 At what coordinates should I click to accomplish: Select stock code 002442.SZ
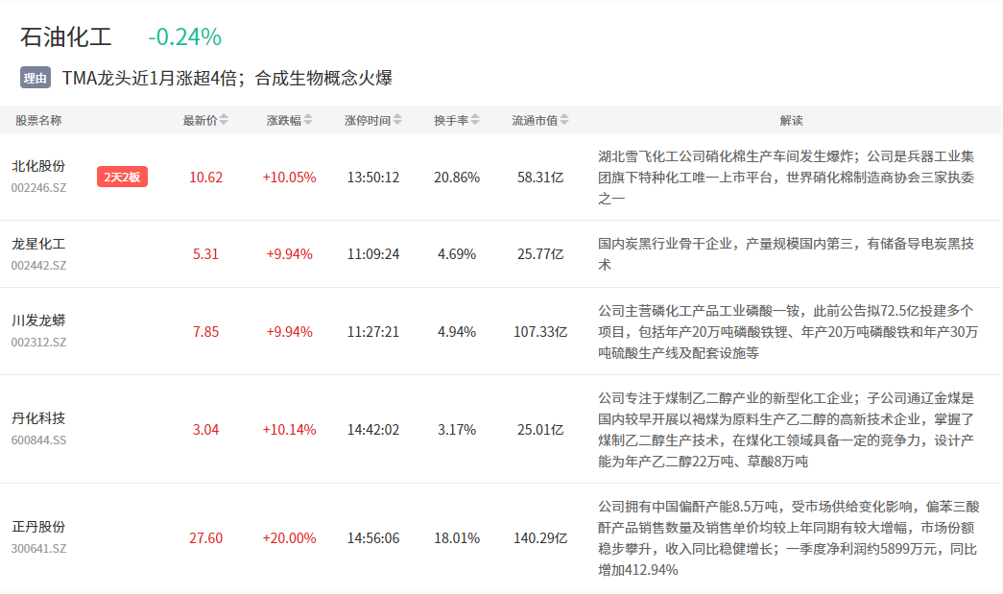click(x=38, y=266)
